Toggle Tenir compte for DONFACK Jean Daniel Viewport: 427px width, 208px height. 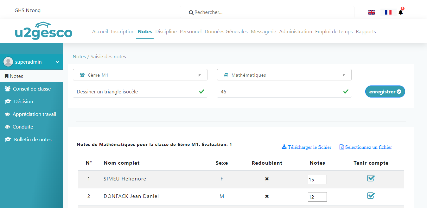371,196
